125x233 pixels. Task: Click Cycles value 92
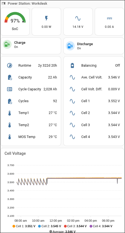tap(55, 101)
